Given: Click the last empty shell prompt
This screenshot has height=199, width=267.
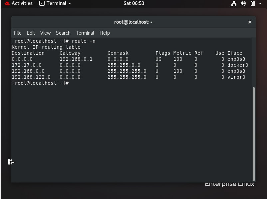Looking at the screenshot, I should (x=40, y=83).
